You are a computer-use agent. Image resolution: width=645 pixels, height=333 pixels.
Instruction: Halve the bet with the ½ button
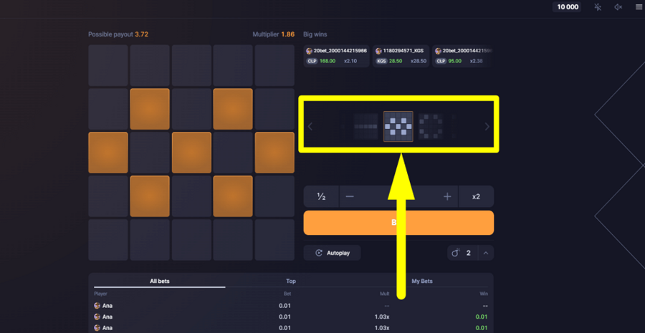(321, 196)
